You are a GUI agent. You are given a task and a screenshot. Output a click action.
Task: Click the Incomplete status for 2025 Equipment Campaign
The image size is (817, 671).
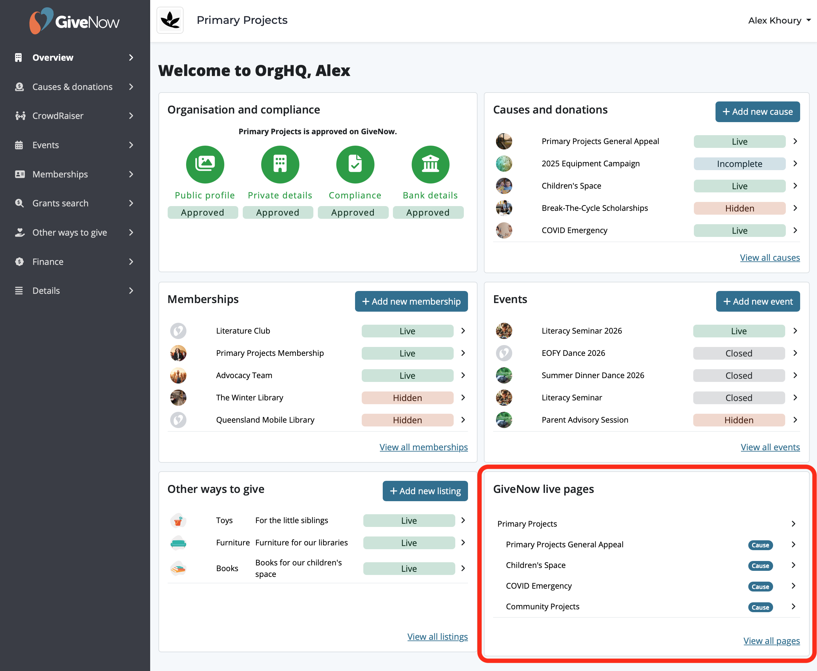[740, 164]
